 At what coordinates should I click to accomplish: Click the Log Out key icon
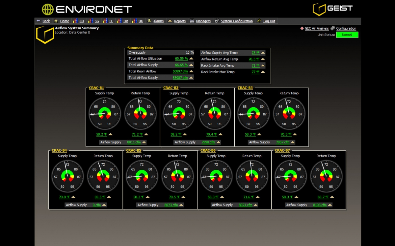[x=259, y=21]
